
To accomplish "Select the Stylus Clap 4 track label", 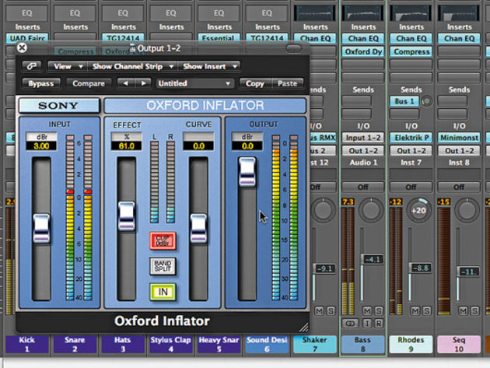I will point(171,344).
